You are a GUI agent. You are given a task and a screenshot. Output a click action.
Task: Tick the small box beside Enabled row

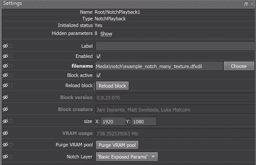[11, 56]
